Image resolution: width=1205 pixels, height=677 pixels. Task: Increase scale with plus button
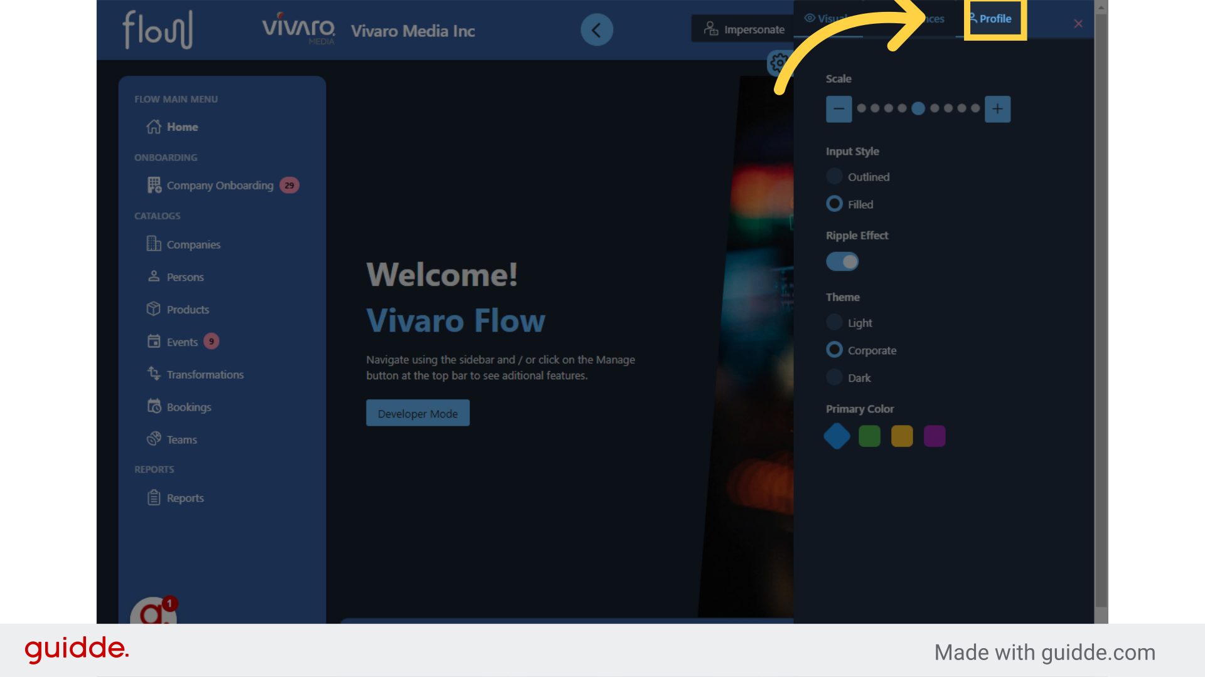click(997, 109)
